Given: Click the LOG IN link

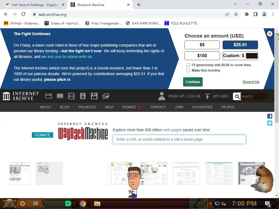Looking at the screenshot, I should [x=194, y=96].
